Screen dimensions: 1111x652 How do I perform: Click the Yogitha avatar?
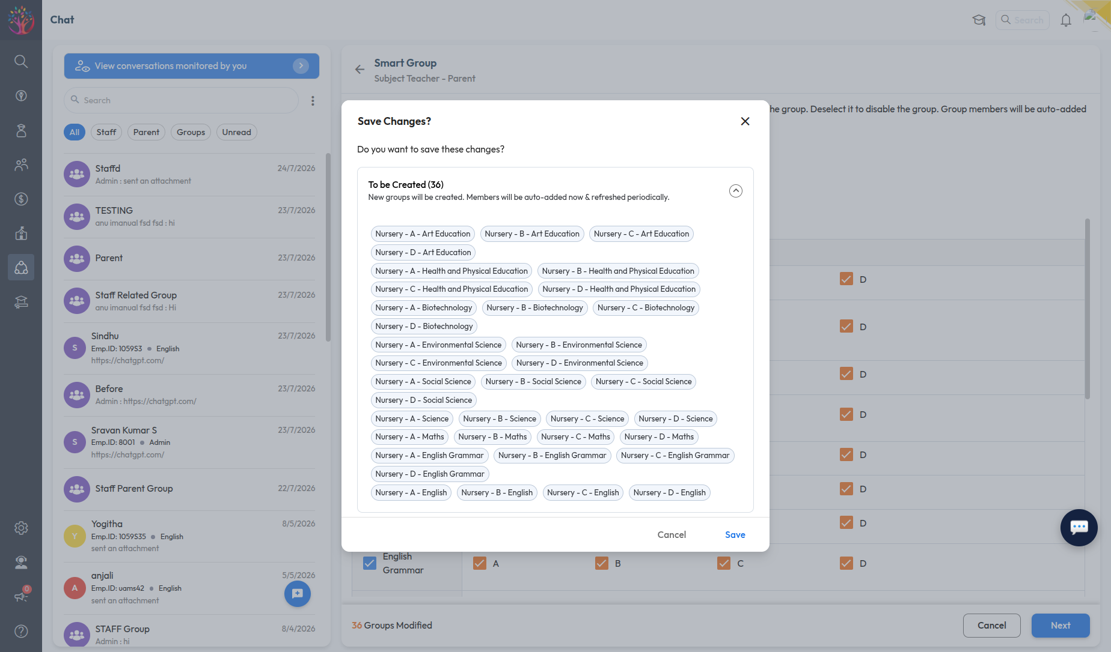point(75,536)
